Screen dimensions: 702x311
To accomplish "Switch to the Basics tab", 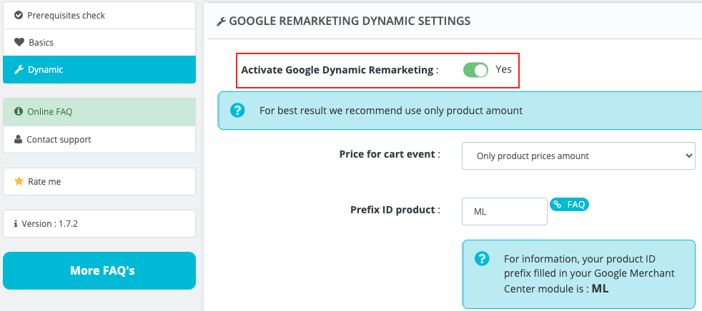I will click(x=99, y=43).
